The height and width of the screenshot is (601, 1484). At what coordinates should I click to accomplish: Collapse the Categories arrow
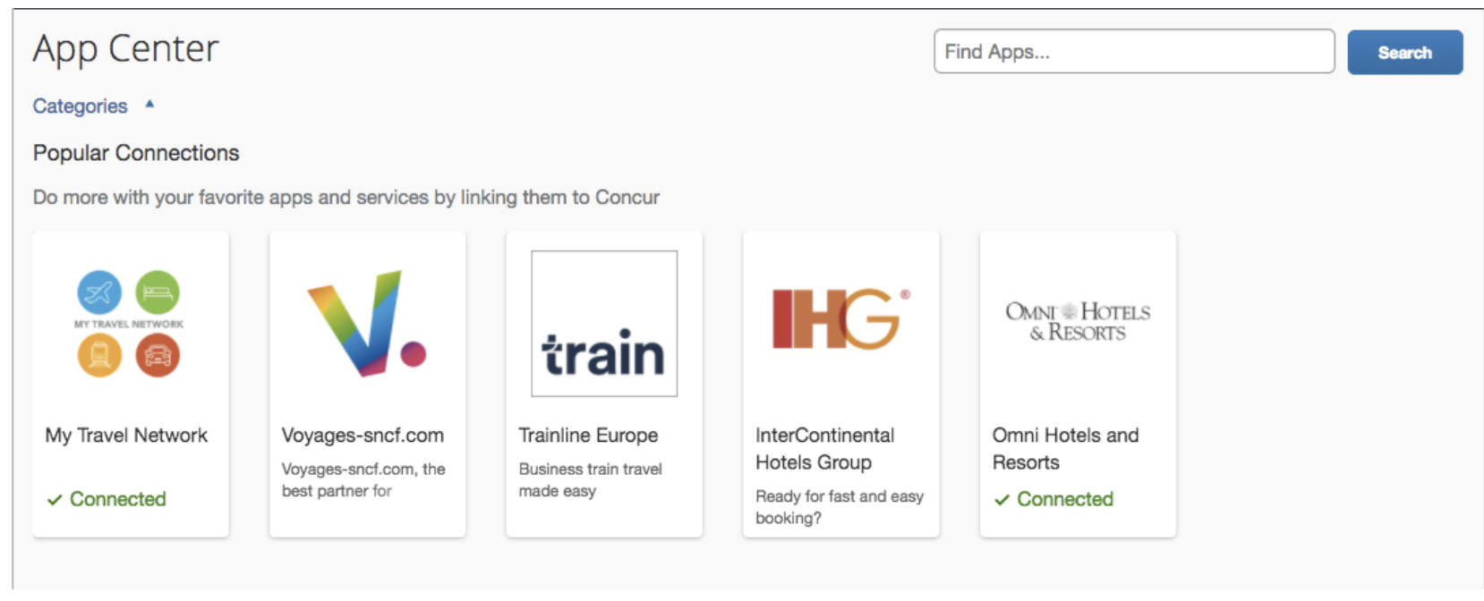pyautogui.click(x=149, y=105)
